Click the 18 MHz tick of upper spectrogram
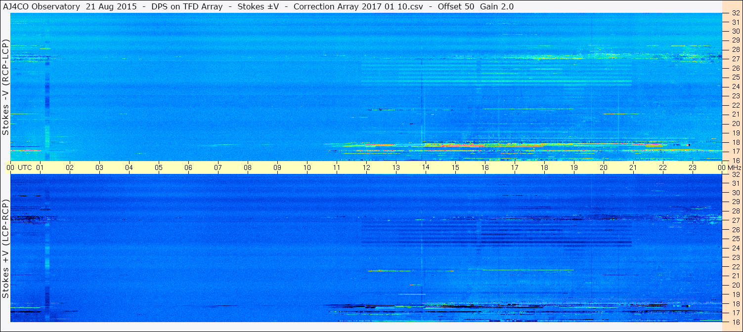The image size is (743, 332). (x=735, y=142)
